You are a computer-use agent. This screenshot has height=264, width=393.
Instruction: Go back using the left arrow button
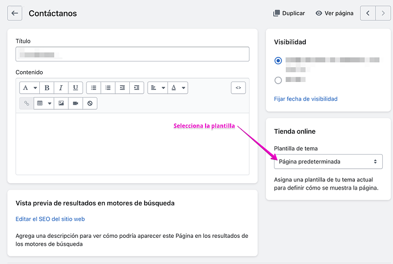(x=15, y=13)
